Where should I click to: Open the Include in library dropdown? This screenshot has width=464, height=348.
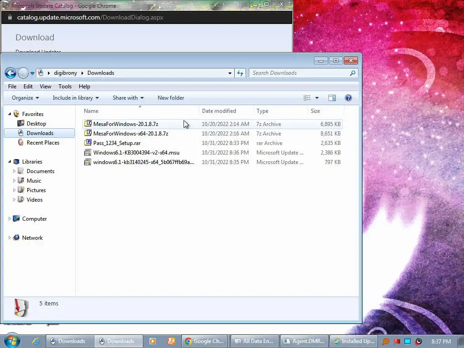pyautogui.click(x=76, y=98)
